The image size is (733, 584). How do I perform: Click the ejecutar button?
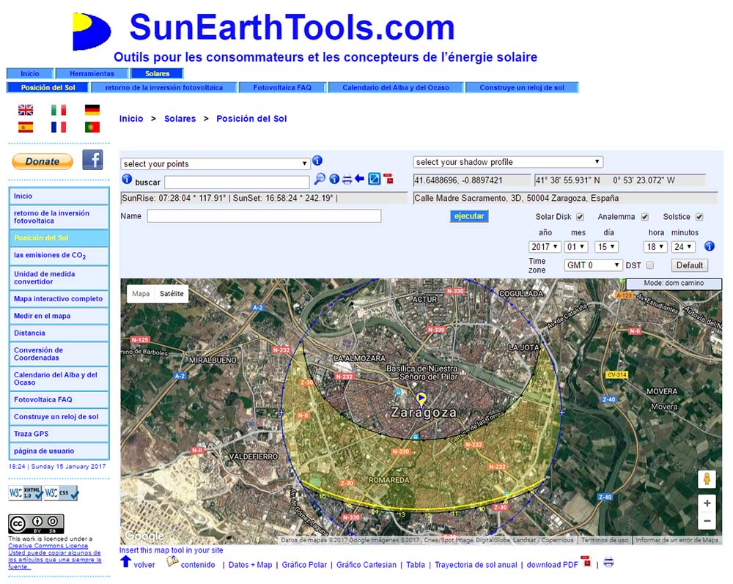click(469, 216)
